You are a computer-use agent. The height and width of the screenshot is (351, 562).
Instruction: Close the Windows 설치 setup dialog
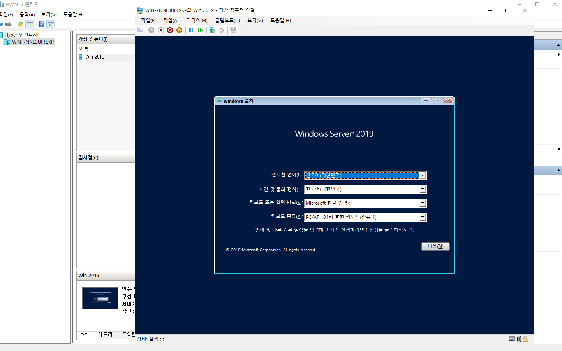[448, 101]
